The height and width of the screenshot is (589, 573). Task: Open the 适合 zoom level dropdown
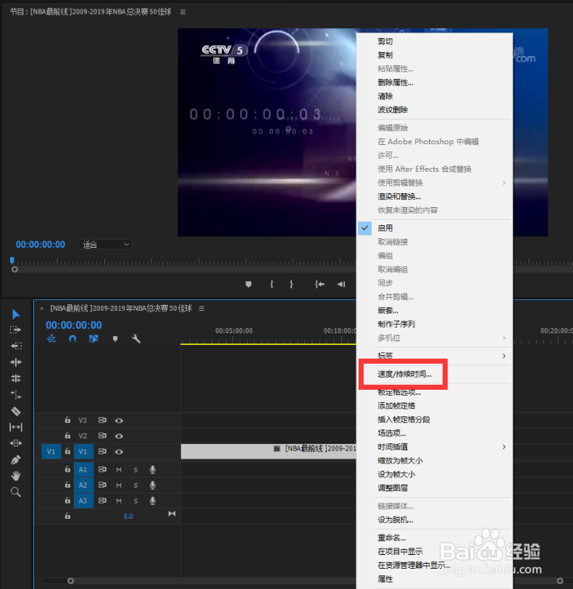click(105, 245)
